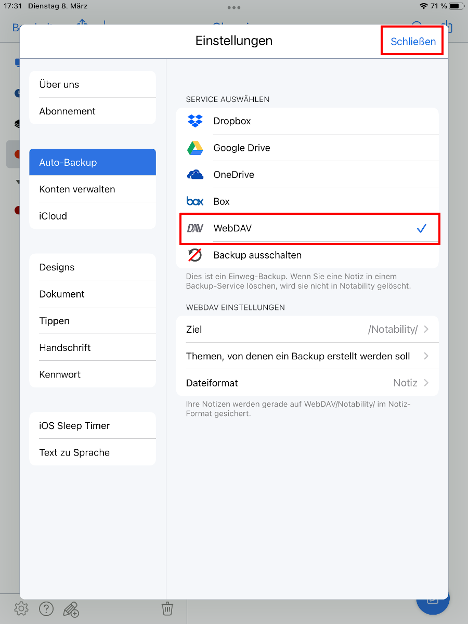468x624 pixels.
Task: Switch to the Handschrift settings
Action: click(x=65, y=347)
